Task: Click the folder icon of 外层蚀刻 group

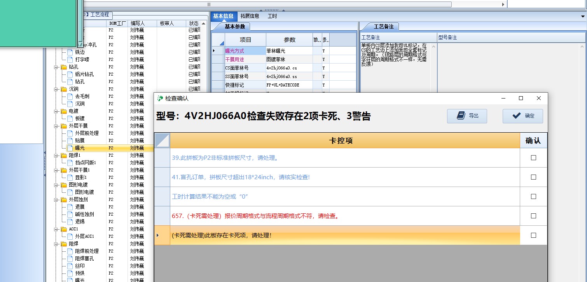Action: (x=64, y=199)
